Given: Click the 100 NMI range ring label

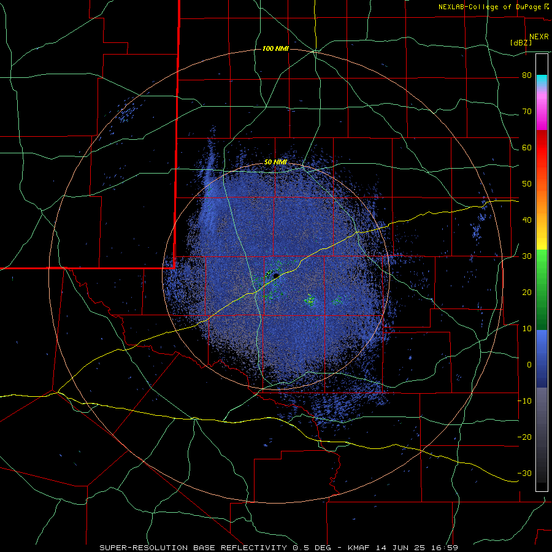Looking at the screenshot, I should (275, 48).
